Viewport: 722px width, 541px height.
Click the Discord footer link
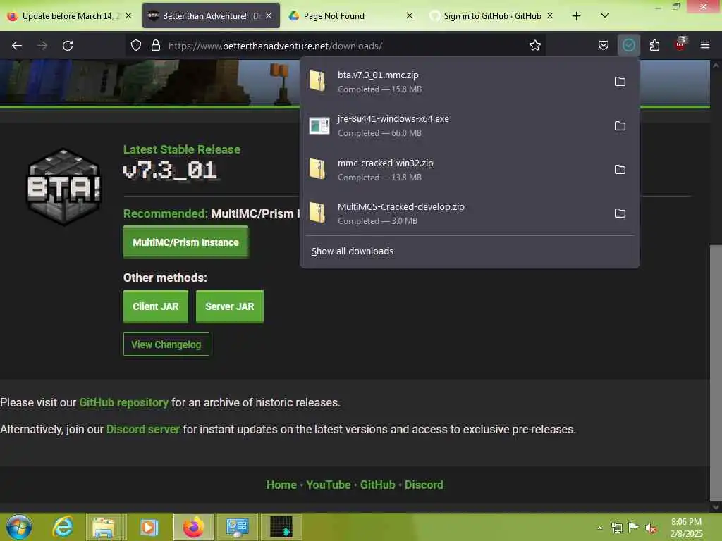click(x=424, y=485)
